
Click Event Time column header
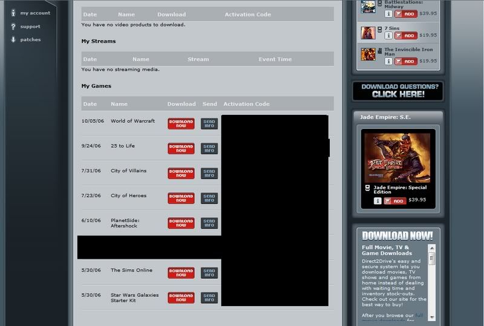coord(275,59)
